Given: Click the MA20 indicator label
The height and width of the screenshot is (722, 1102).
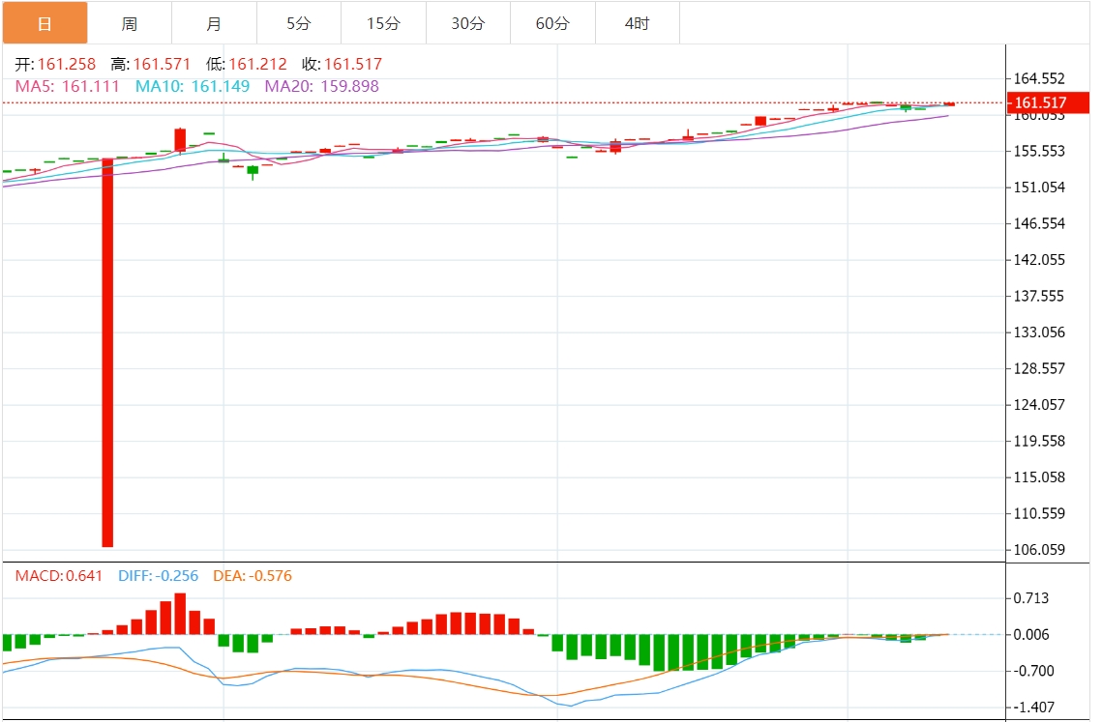Looking at the screenshot, I should 321,86.
